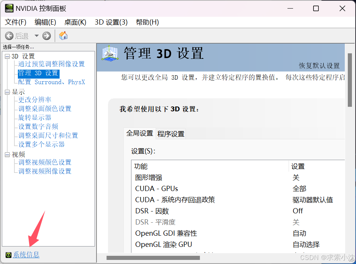Image resolution: width=356 pixels, height=264 pixels.
Task: Open back history dropdown arrow
Action: 36,36
